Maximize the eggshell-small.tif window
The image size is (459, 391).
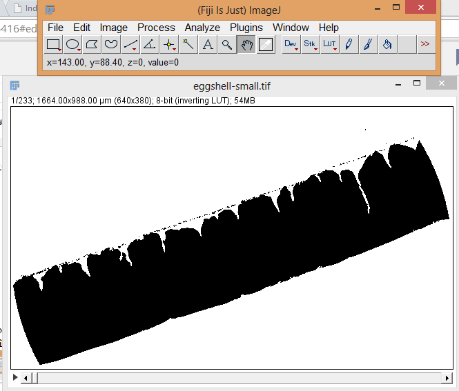417,83
